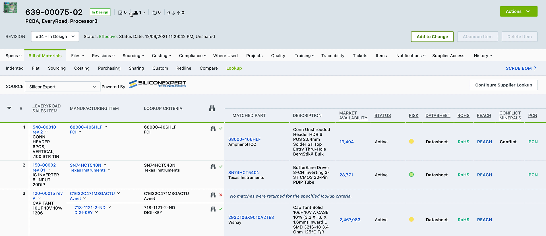546x236 pixels.
Task: Sort by the Market Availability column header
Action: coord(353,115)
